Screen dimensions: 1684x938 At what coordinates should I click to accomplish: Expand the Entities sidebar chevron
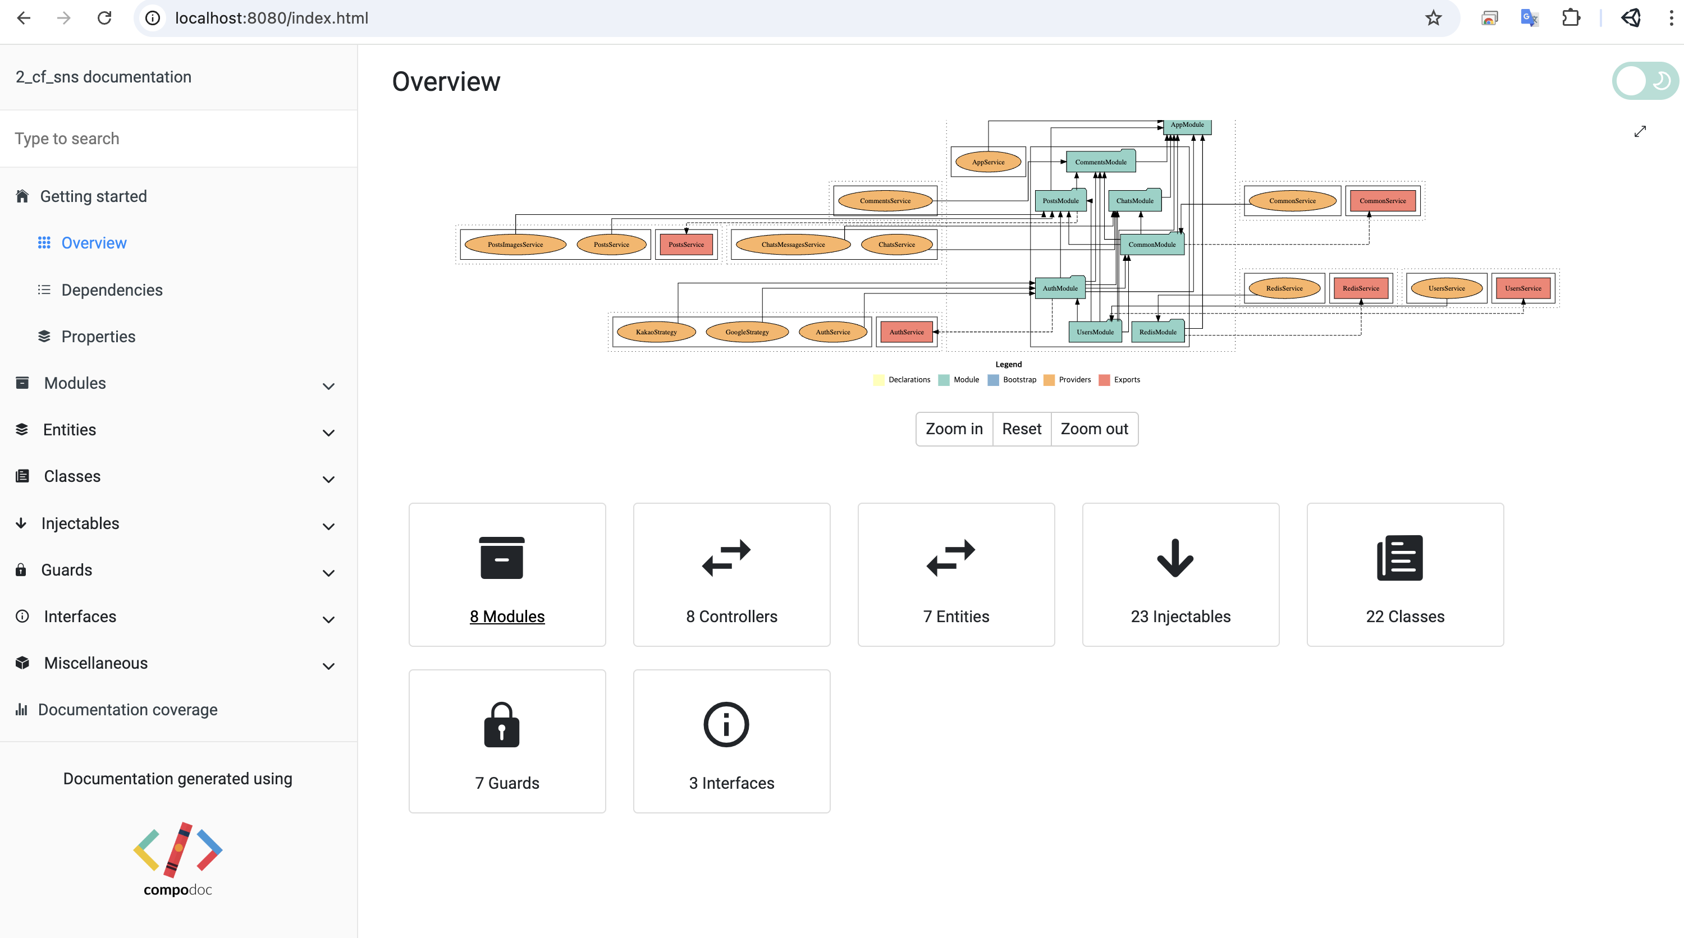328,433
